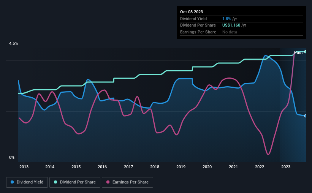Click the pink Earnings Per Share legend dot
The width and height of the screenshot is (312, 193).
point(108,182)
